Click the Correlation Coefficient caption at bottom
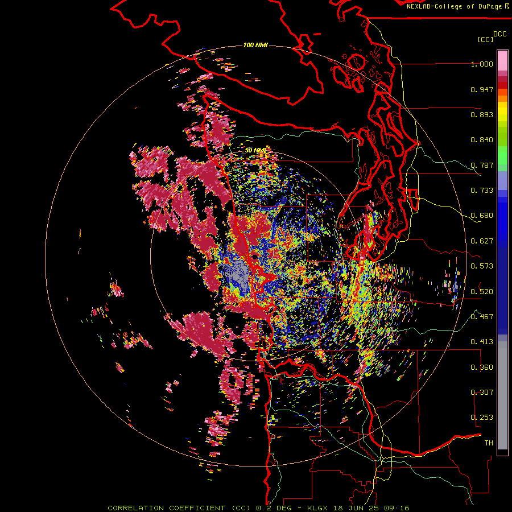This screenshot has width=512, height=512. 258,508
